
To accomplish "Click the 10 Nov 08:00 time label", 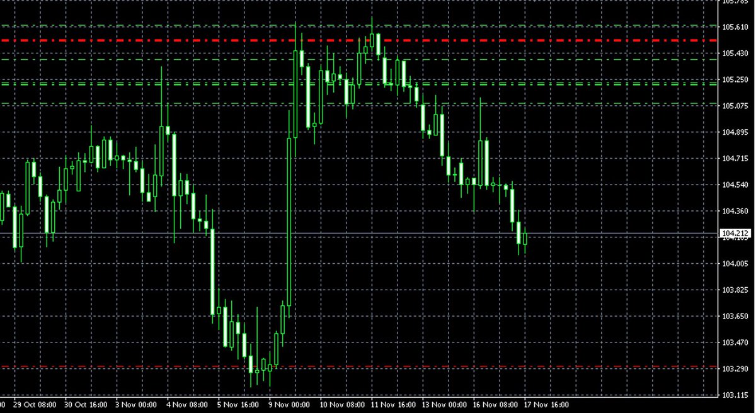I will (341, 404).
